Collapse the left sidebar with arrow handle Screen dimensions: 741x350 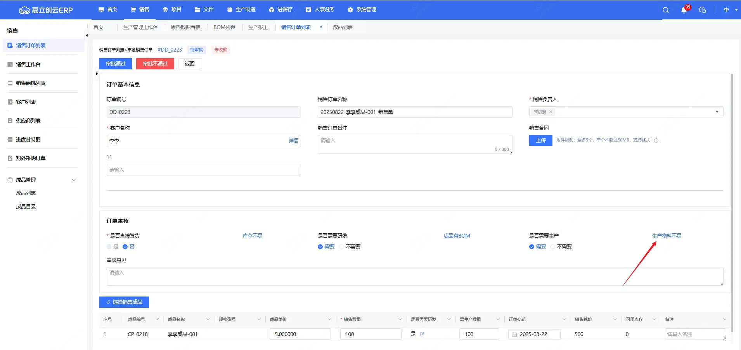(87, 36)
